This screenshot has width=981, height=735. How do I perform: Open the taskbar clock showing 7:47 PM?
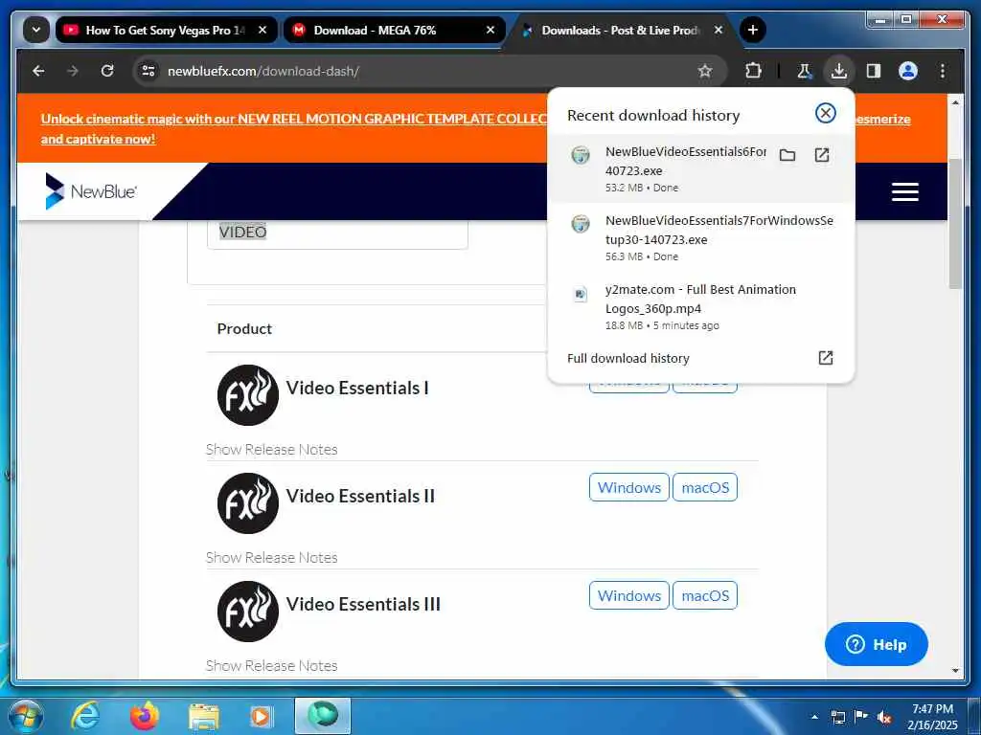click(x=932, y=717)
